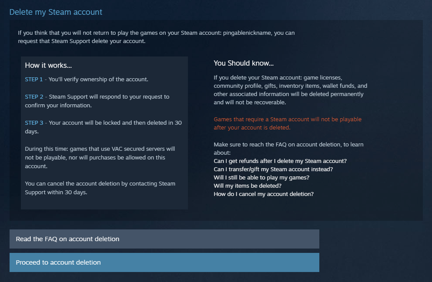Click the STEP 1 label
This screenshot has height=282, width=432.
(x=34, y=80)
